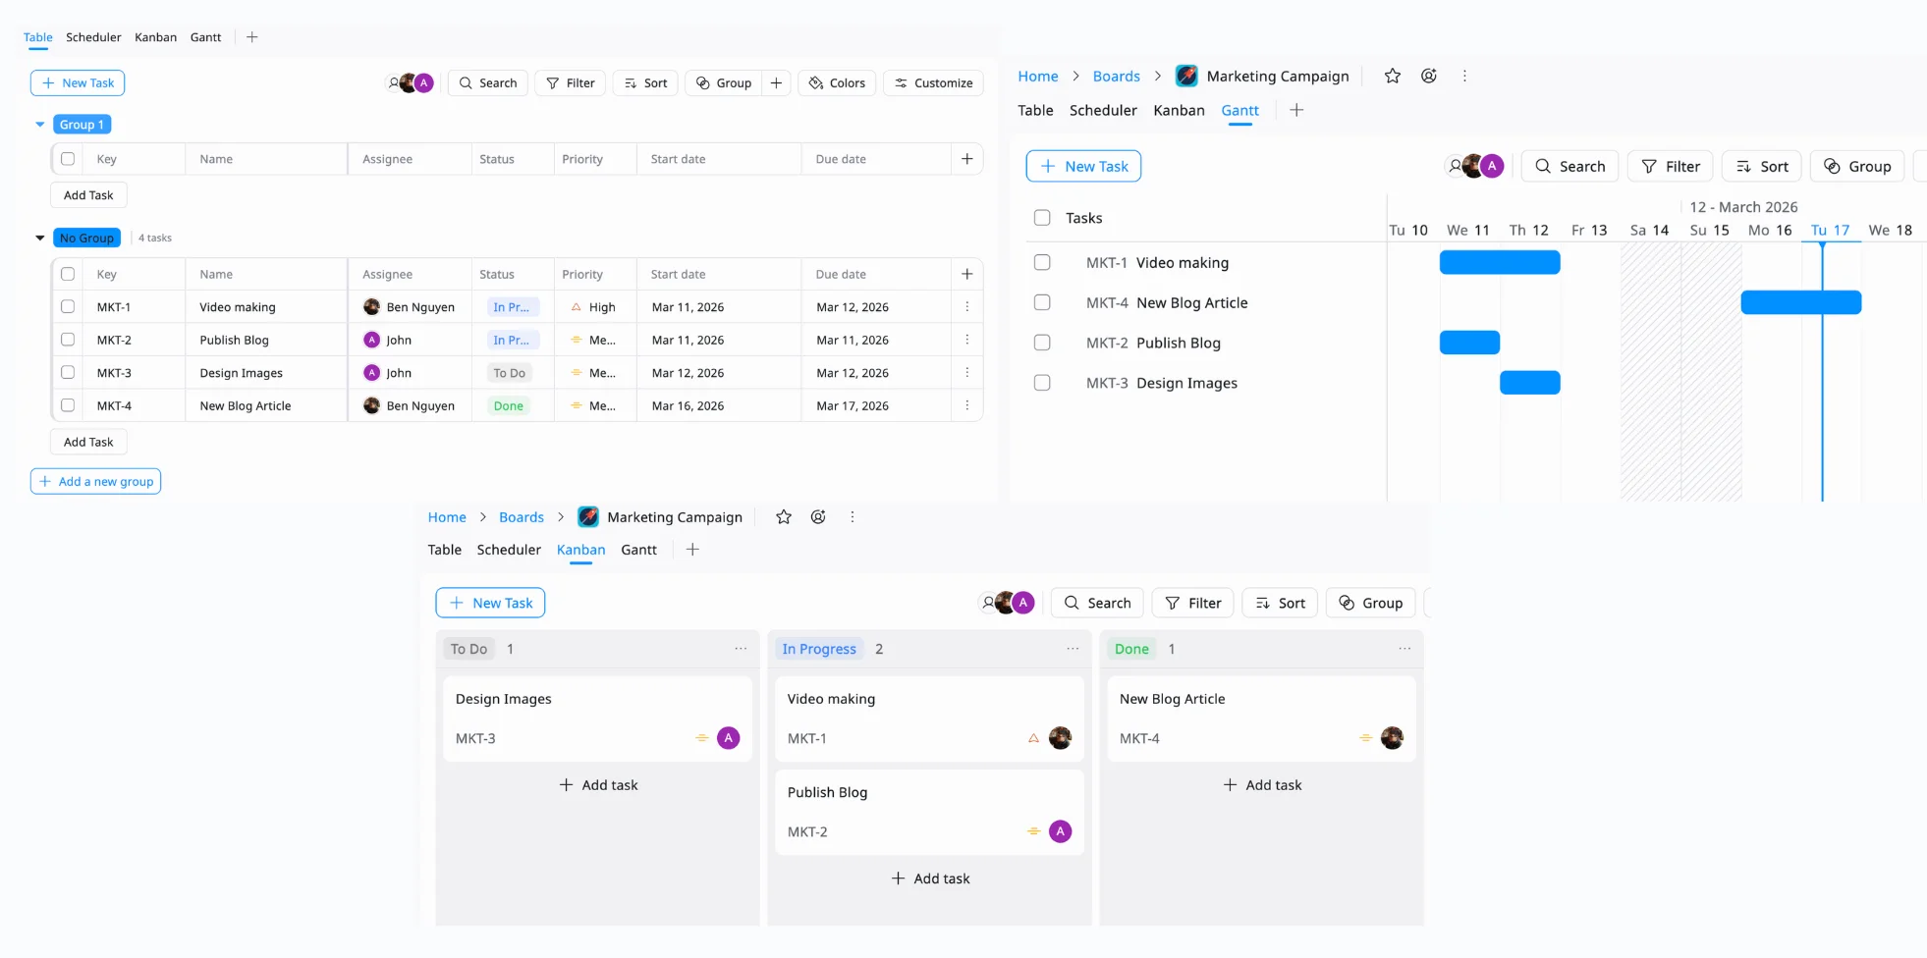This screenshot has width=1927, height=958.
Task: Open three-dot menu for MKT-1 table row
Action: coord(966,307)
